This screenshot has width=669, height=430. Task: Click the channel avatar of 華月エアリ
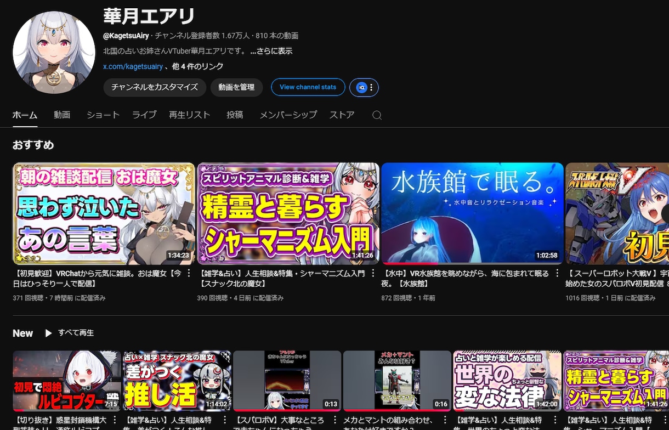54,53
